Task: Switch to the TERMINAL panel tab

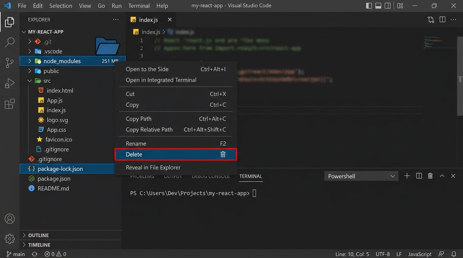Action: [x=251, y=176]
